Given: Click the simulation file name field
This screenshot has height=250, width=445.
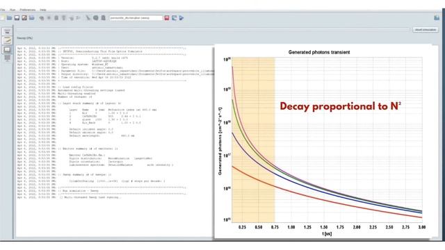Looking at the screenshot, I should point(136,18).
